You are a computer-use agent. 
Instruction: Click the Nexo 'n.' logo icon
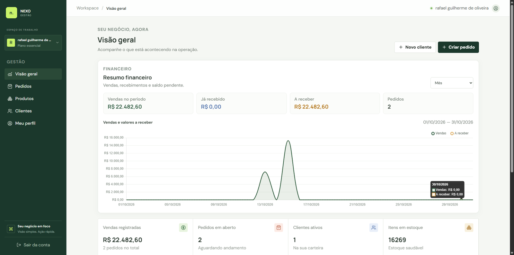coord(11,13)
